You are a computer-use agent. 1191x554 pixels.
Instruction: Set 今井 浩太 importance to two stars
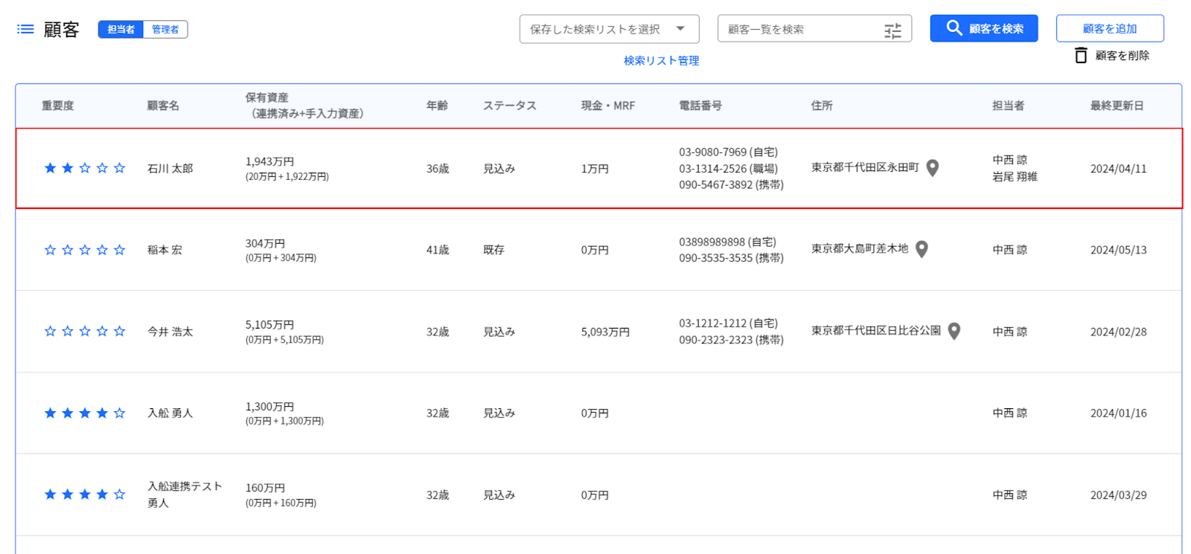pyautogui.click(x=68, y=331)
